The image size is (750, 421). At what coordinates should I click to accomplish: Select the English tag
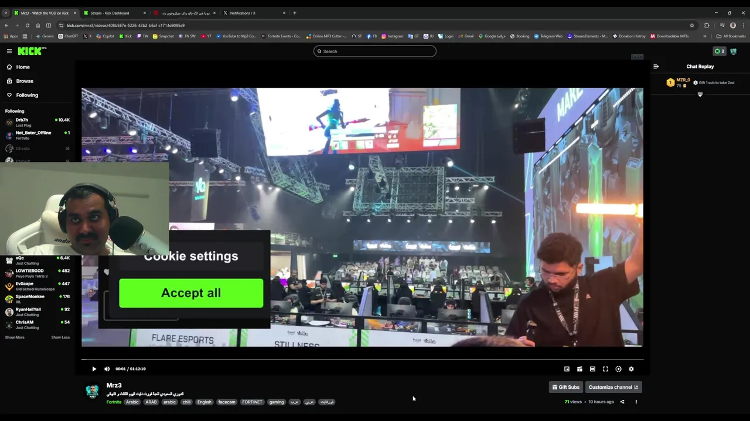(204, 402)
